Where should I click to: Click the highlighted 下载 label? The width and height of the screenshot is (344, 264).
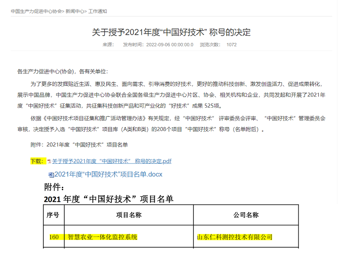click(38, 161)
